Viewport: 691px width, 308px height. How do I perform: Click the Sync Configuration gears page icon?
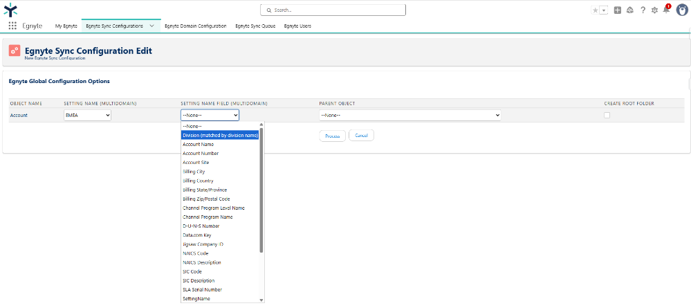coord(15,51)
